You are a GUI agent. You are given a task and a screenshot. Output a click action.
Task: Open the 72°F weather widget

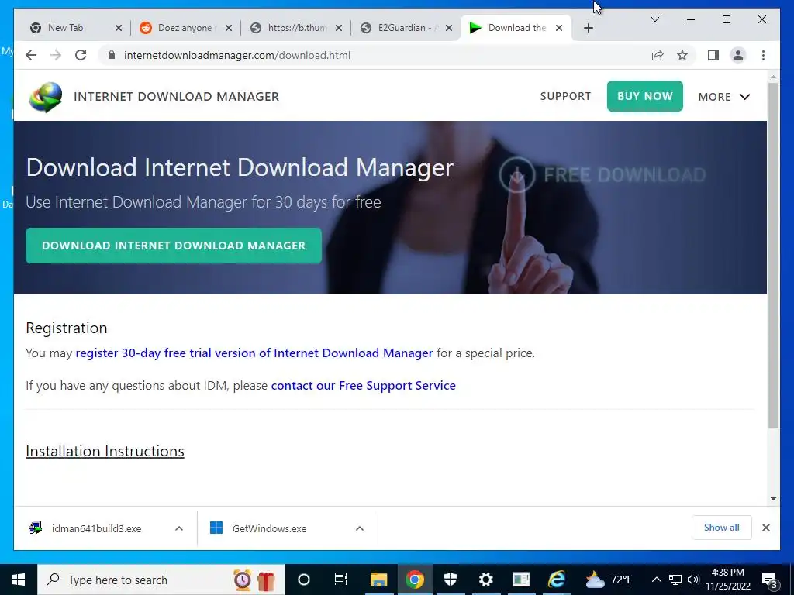(609, 580)
